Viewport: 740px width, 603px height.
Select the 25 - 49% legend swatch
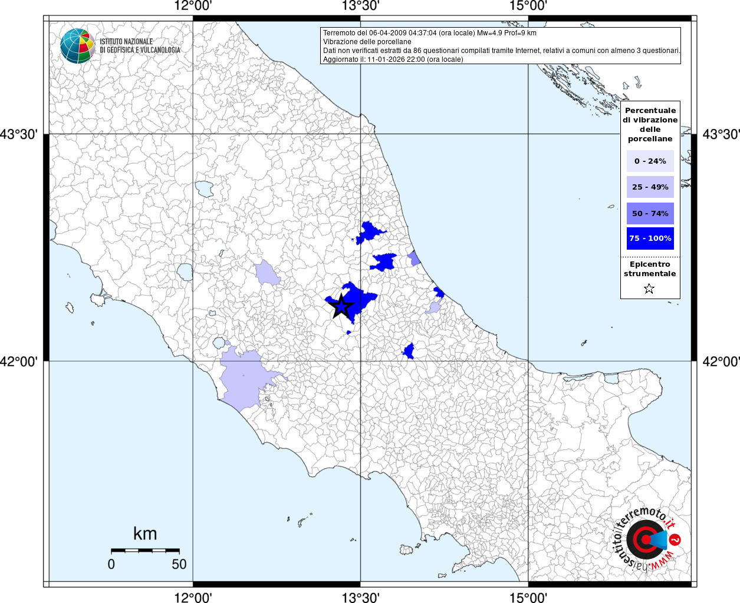(650, 187)
